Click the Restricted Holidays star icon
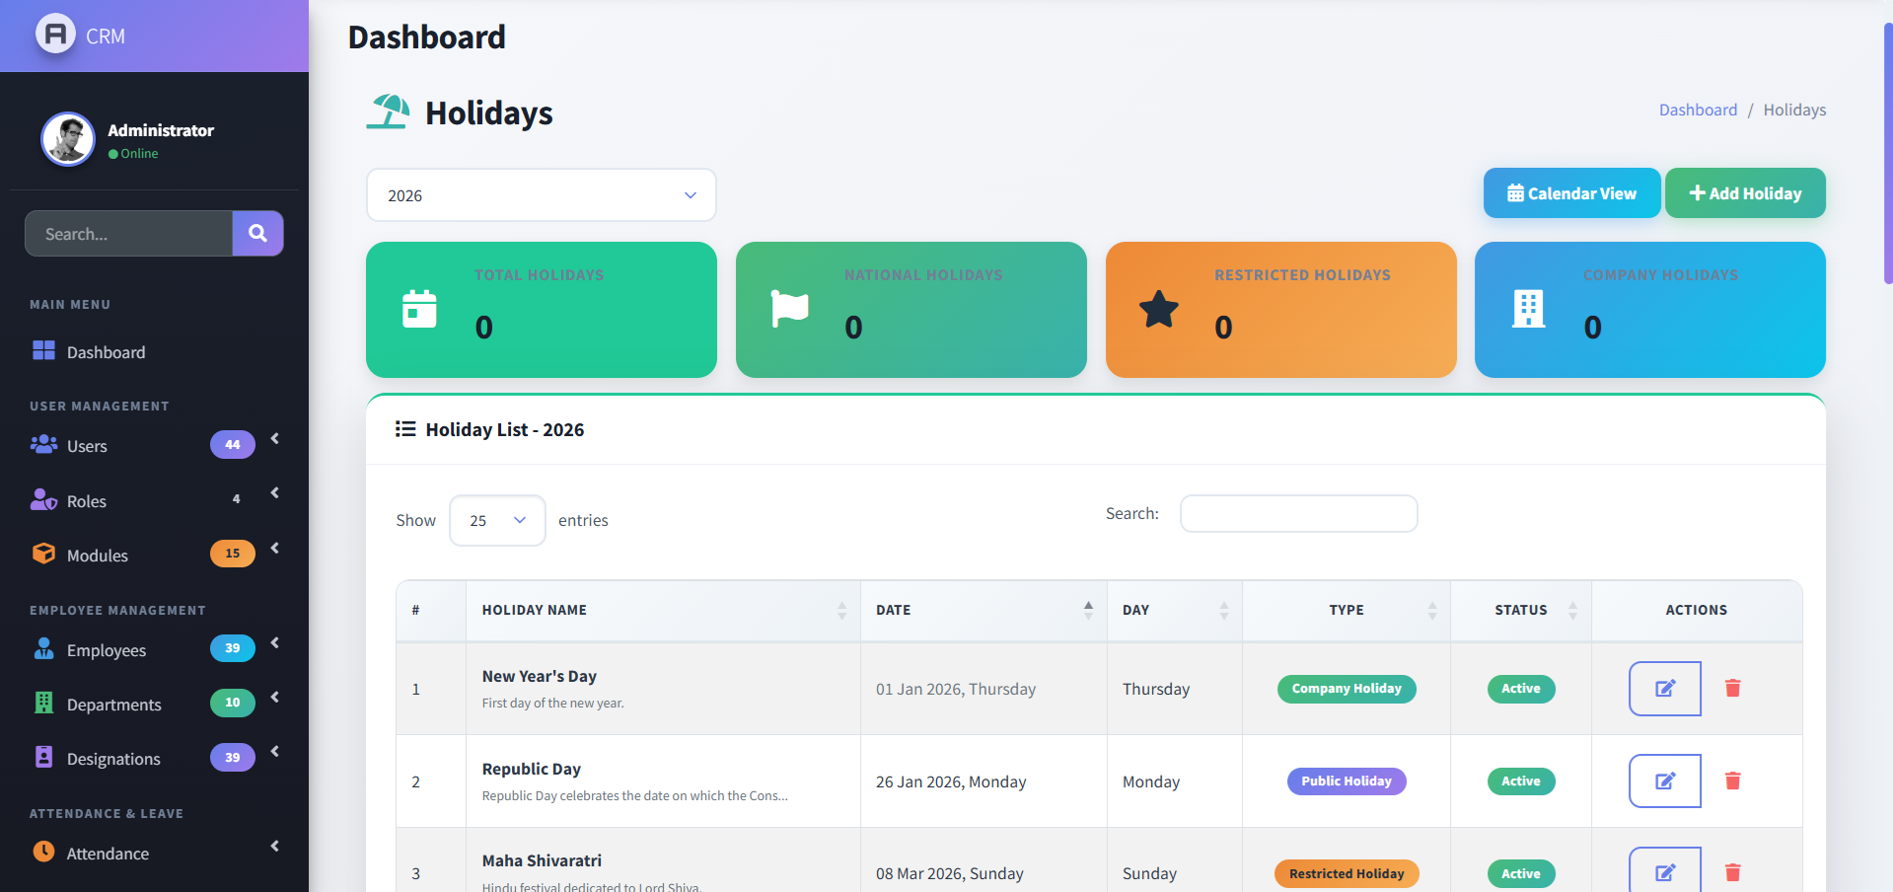 click(1159, 309)
